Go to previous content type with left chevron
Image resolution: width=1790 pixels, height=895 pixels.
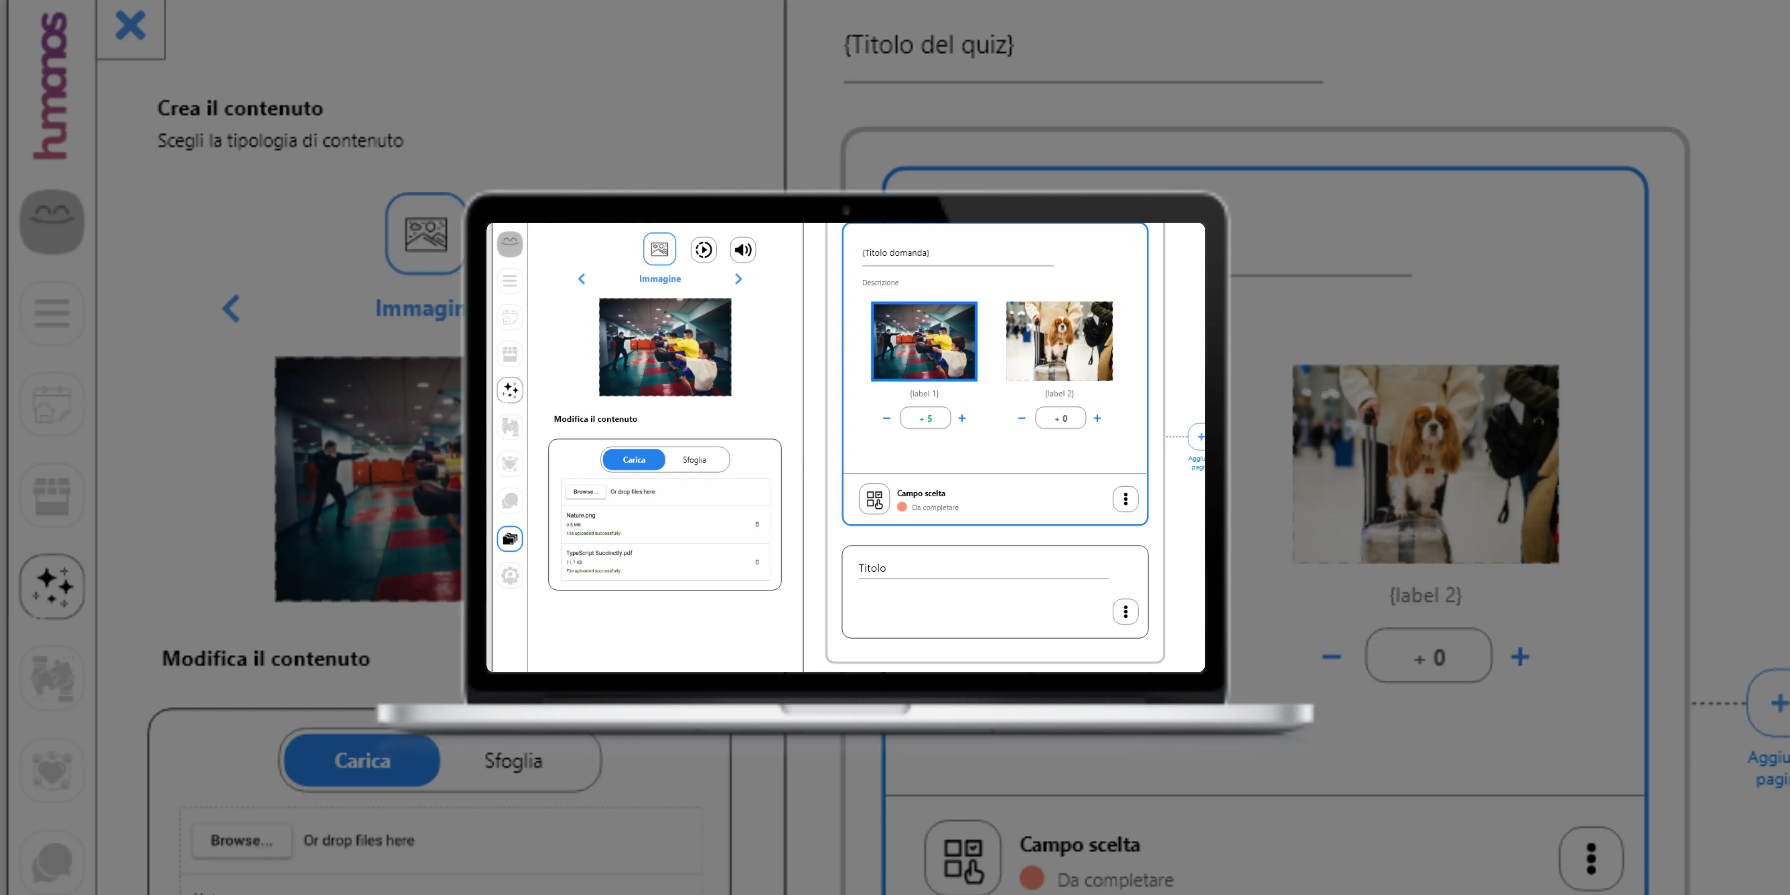[x=582, y=279]
